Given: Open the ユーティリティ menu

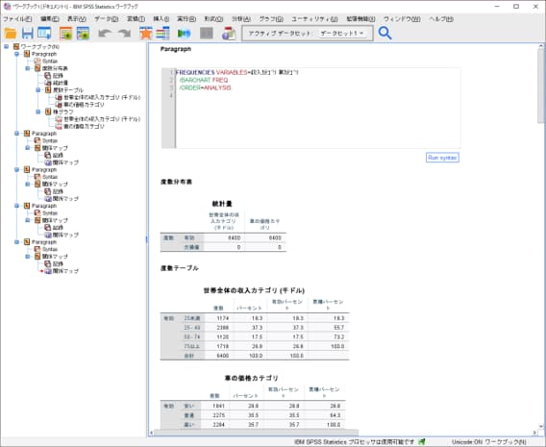Looking at the screenshot, I should coord(314,19).
